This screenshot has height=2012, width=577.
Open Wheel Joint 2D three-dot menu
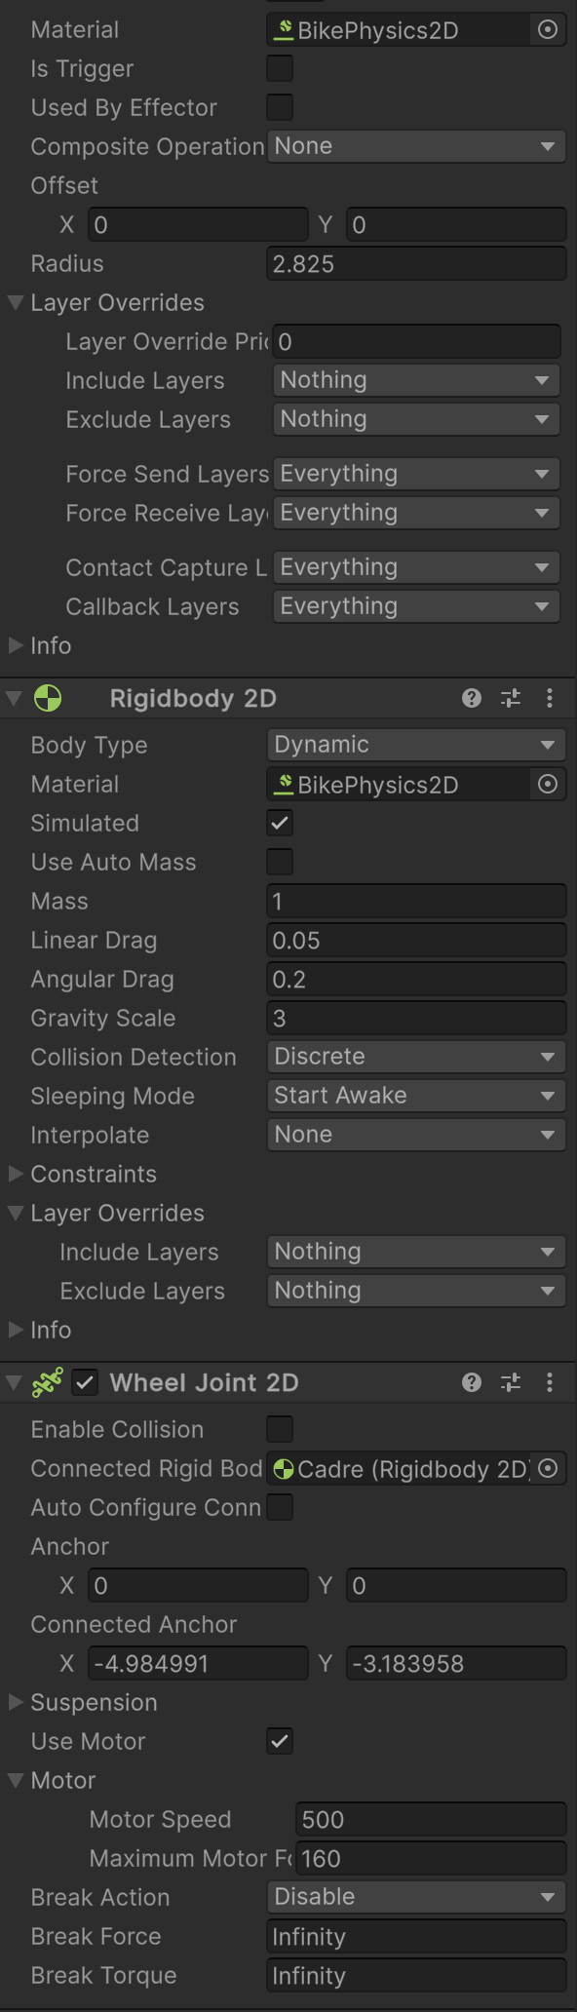pos(550,1382)
